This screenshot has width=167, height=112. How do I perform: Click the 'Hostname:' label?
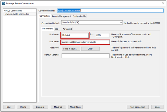click(x=54, y=34)
